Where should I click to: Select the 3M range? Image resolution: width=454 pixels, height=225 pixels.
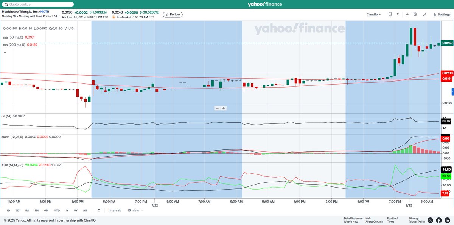(36, 210)
